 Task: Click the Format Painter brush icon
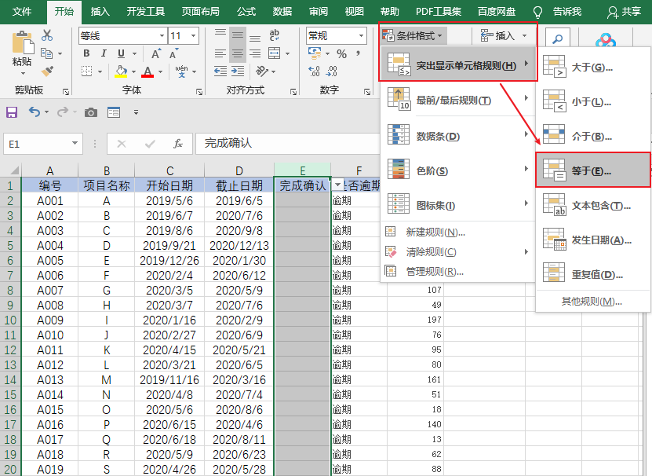click(47, 71)
